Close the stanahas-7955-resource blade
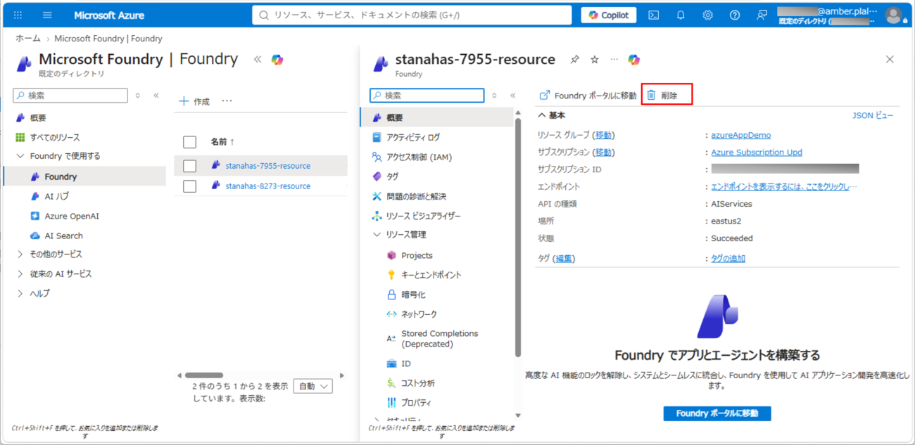915x445 pixels. coord(890,60)
